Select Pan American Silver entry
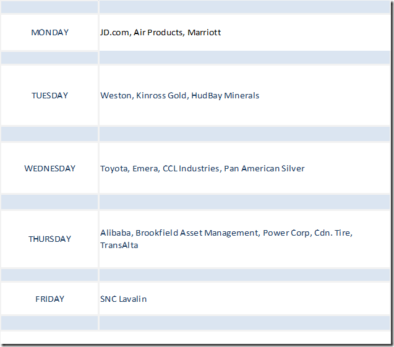Viewport: 394px width, 347px height. click(x=264, y=168)
